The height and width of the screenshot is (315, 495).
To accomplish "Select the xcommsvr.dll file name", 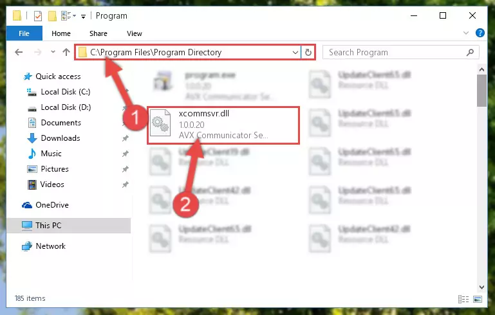I will click(x=204, y=114).
